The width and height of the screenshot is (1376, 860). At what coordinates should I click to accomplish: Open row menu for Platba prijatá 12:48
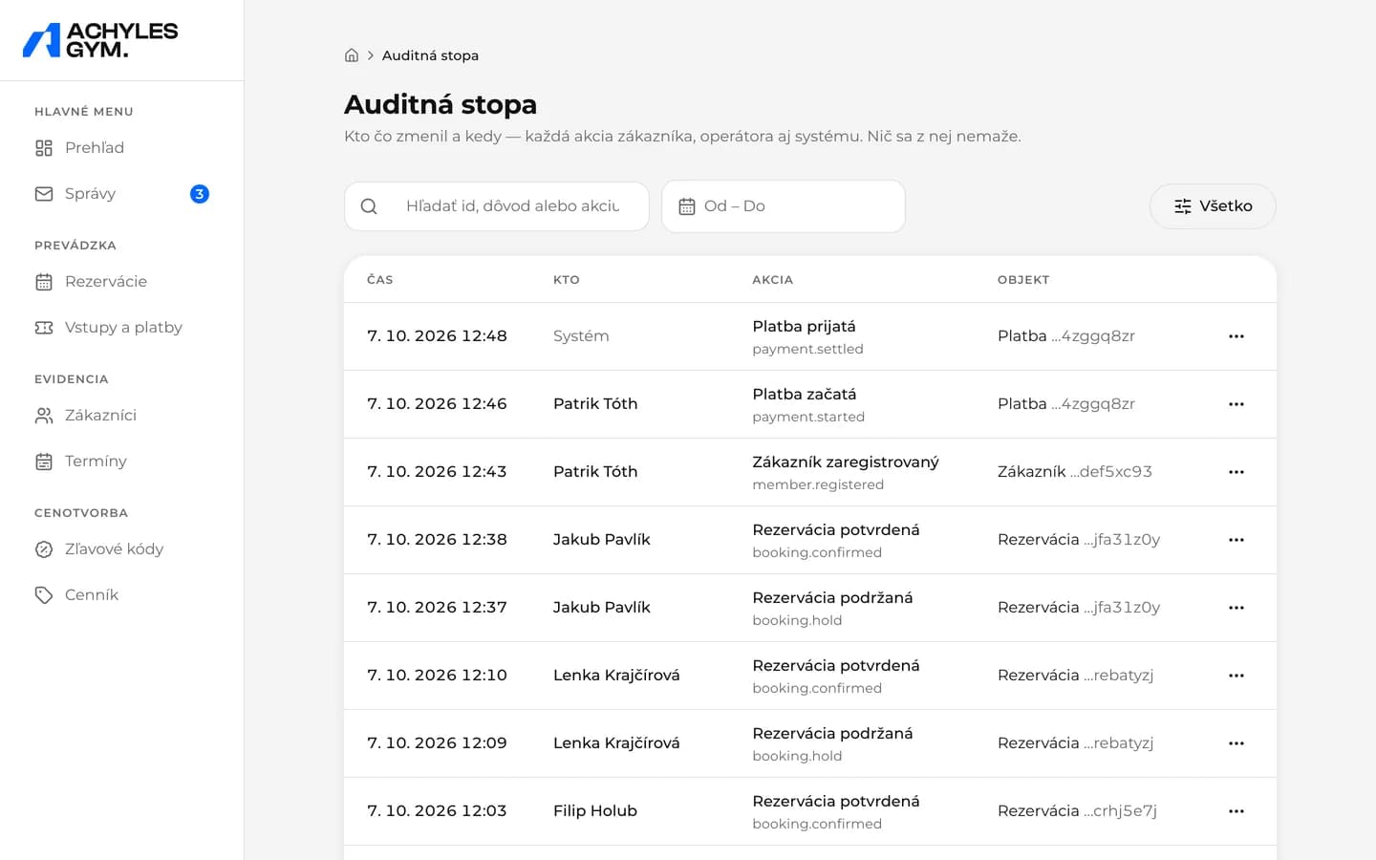point(1236,336)
